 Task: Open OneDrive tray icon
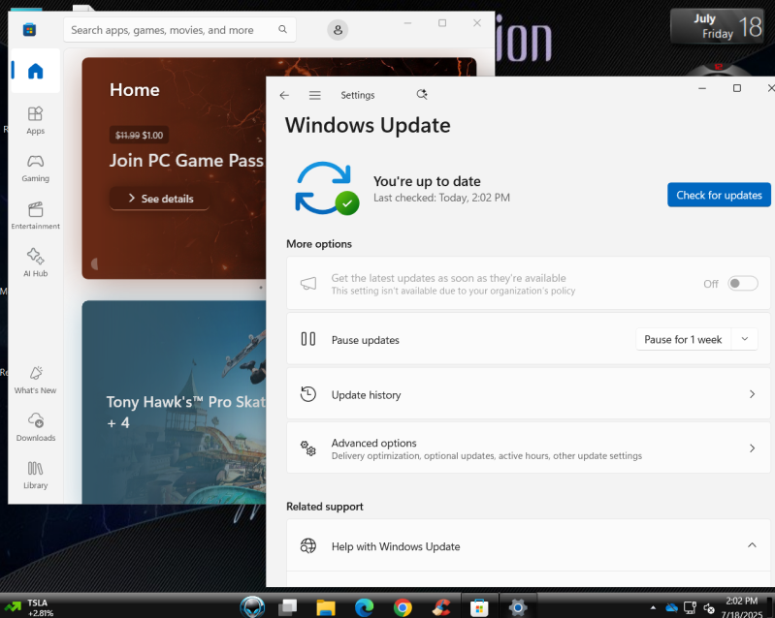click(671, 607)
